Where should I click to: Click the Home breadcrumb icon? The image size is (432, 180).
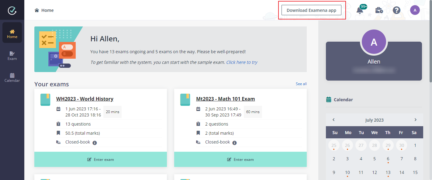tap(37, 10)
